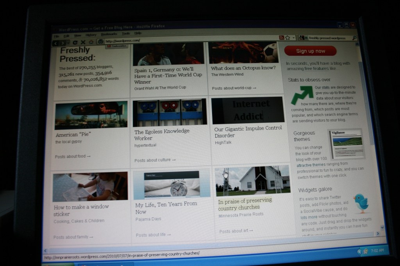This screenshot has height=266, width=400.
Task: Open the navigation history dropdown arrow
Action: [x=68, y=42]
